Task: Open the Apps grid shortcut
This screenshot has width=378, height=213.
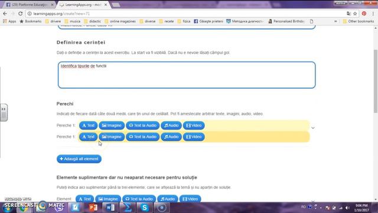Action: 9,21
